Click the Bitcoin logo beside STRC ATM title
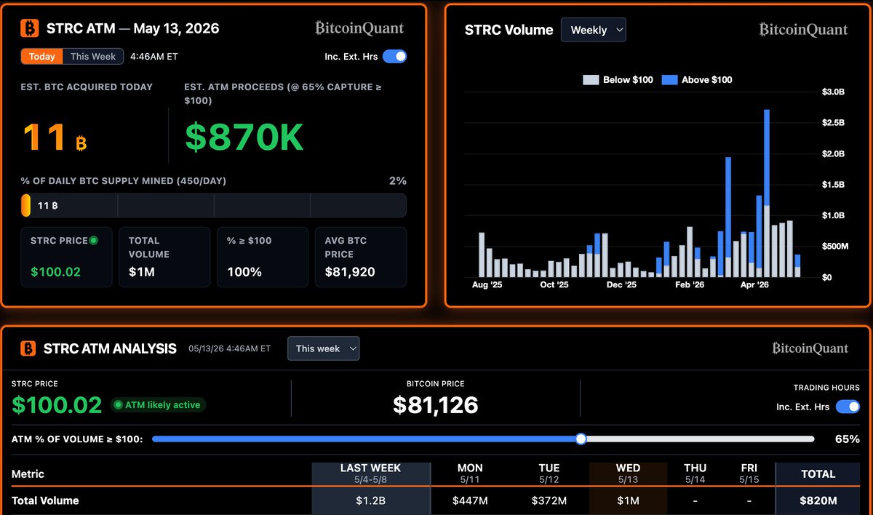This screenshot has width=873, height=515. [29, 28]
